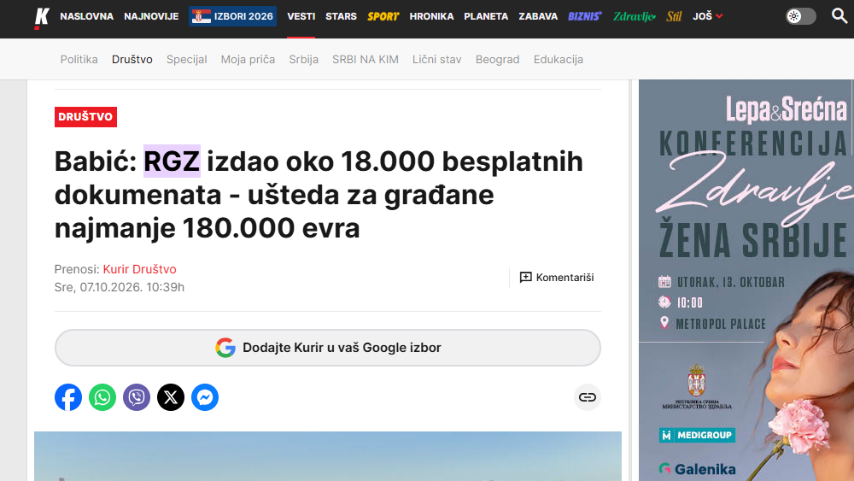The width and height of the screenshot is (854, 481).
Task: Share article via Viber
Action: pos(137,397)
